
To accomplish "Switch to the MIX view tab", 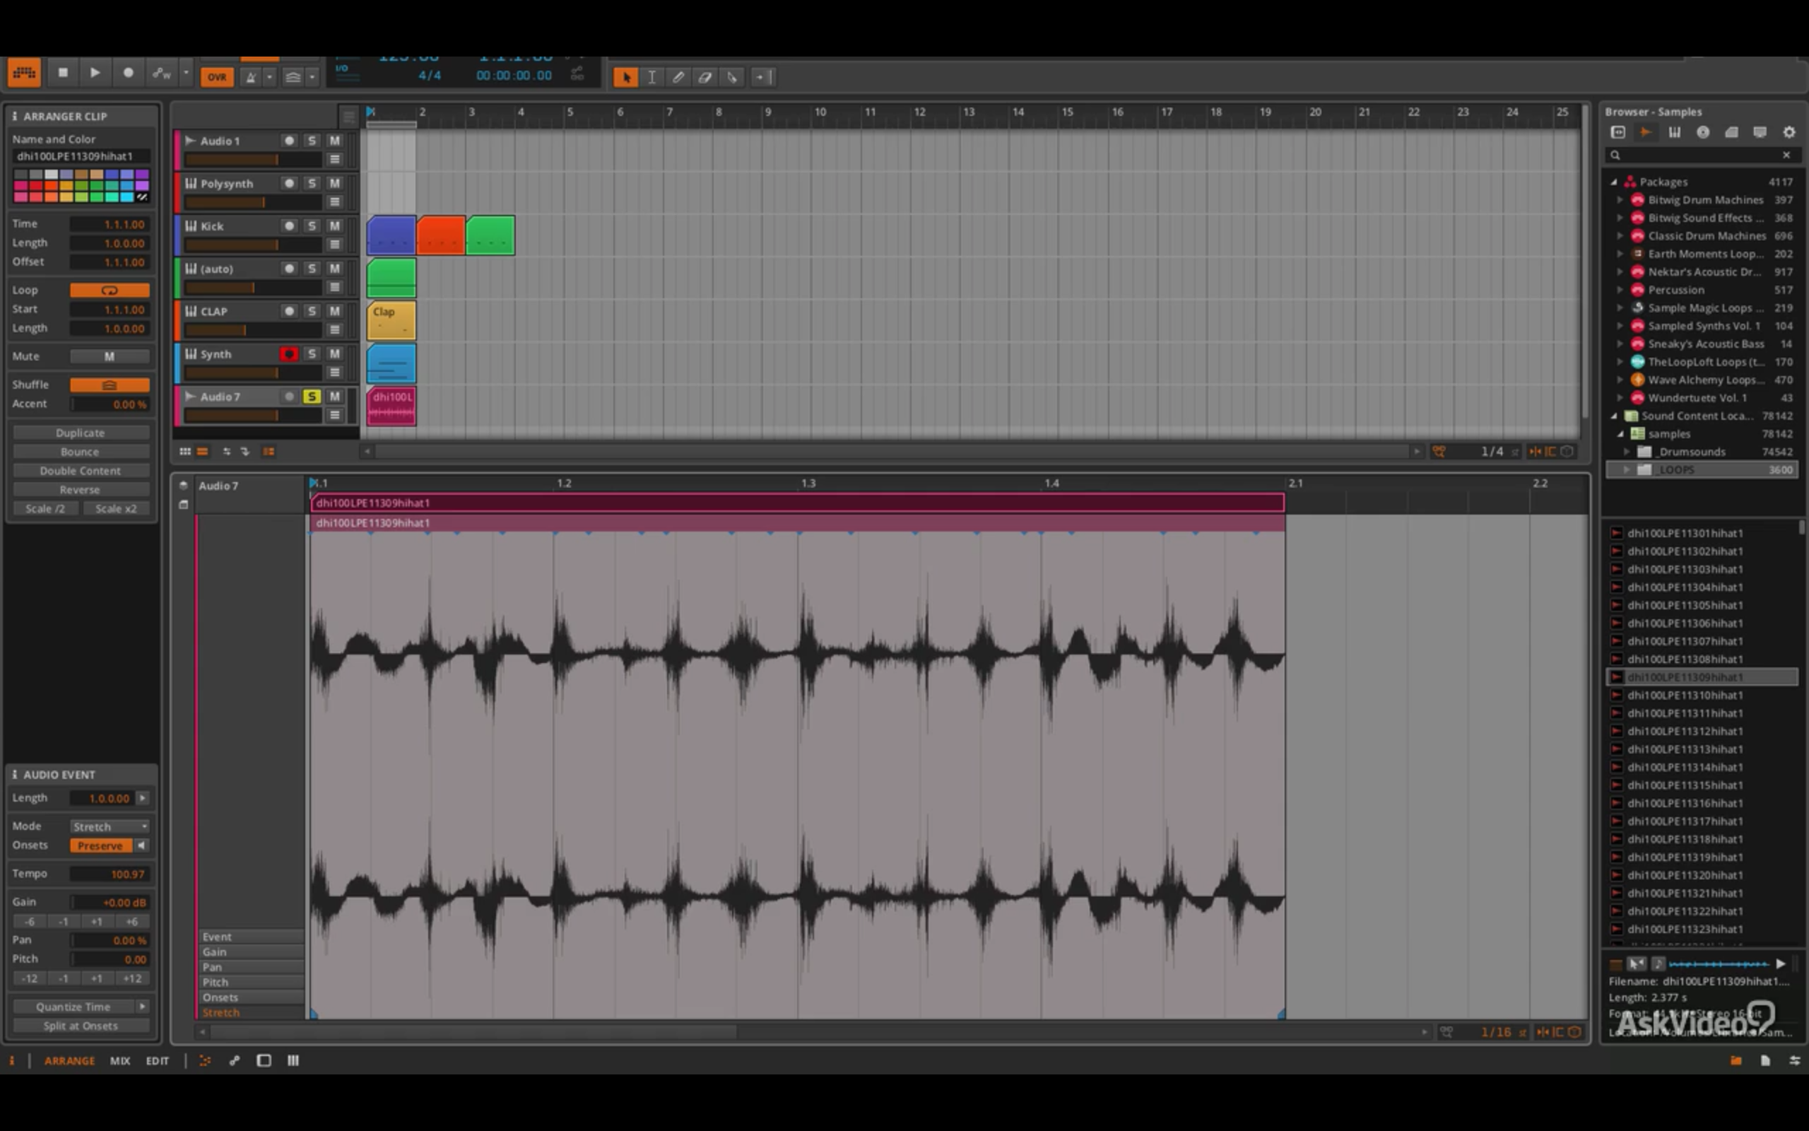I will (119, 1061).
